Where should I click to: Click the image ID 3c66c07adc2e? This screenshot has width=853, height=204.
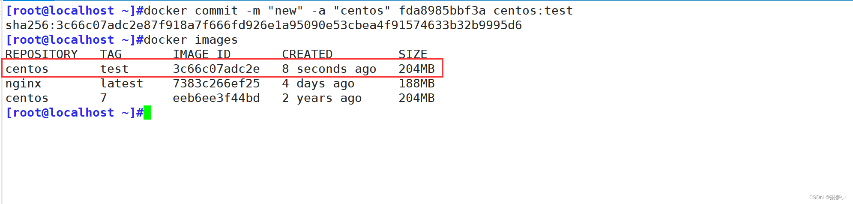216,69
